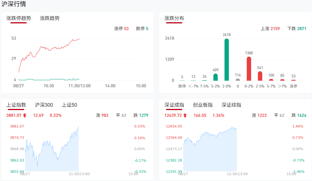
Task: Switch to the 沪深300 tab
Action: 44,105
